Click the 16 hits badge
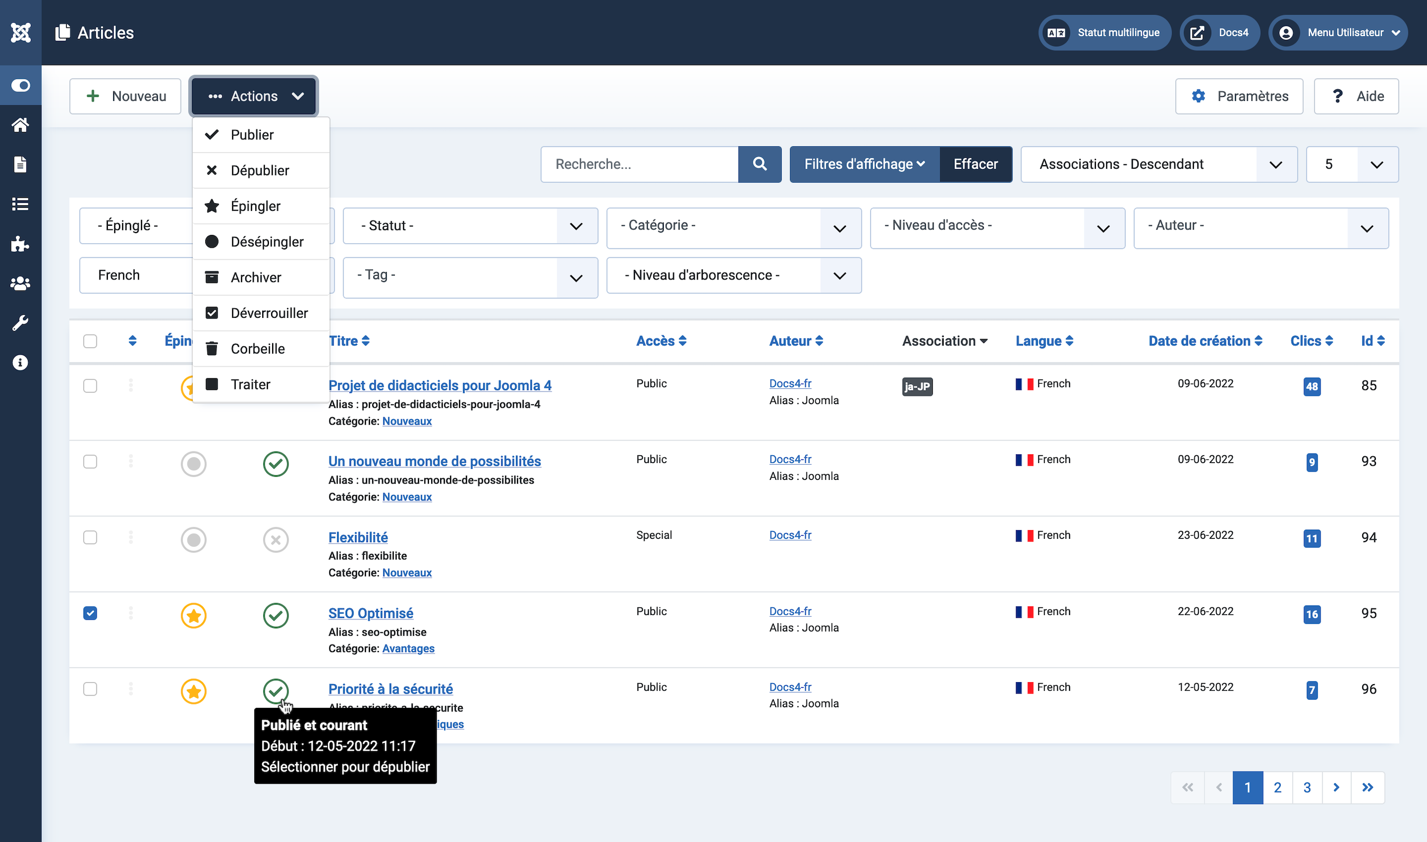The height and width of the screenshot is (842, 1427). [1312, 614]
